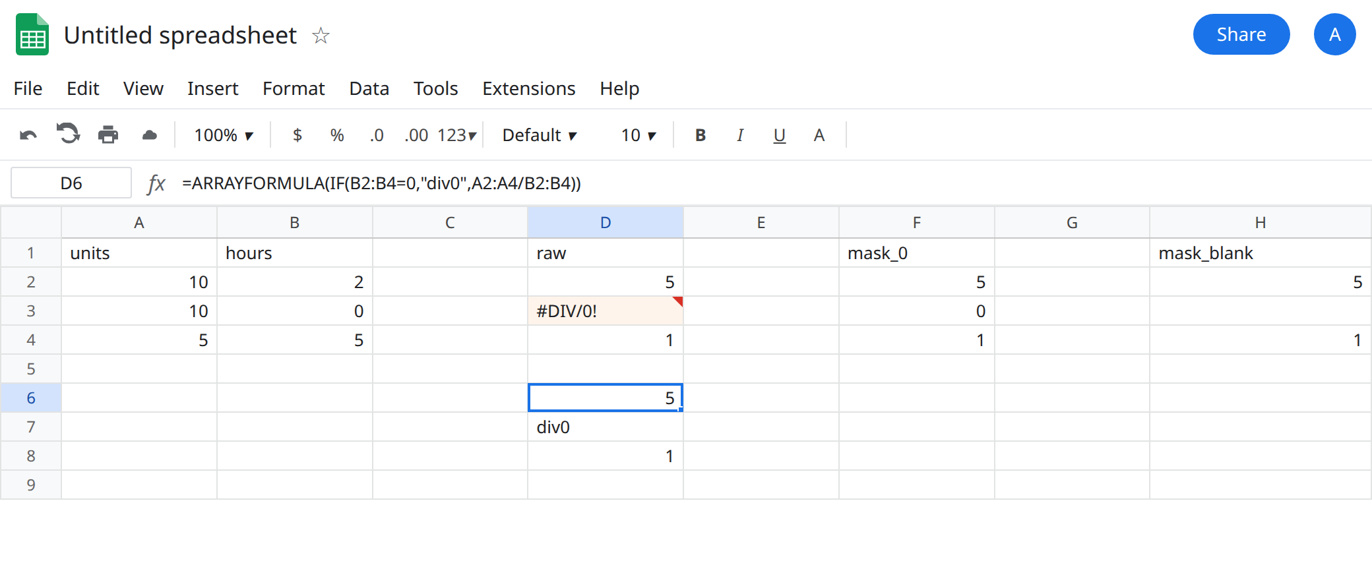
Task: Select the mask_blank header cell
Action: (x=1261, y=253)
